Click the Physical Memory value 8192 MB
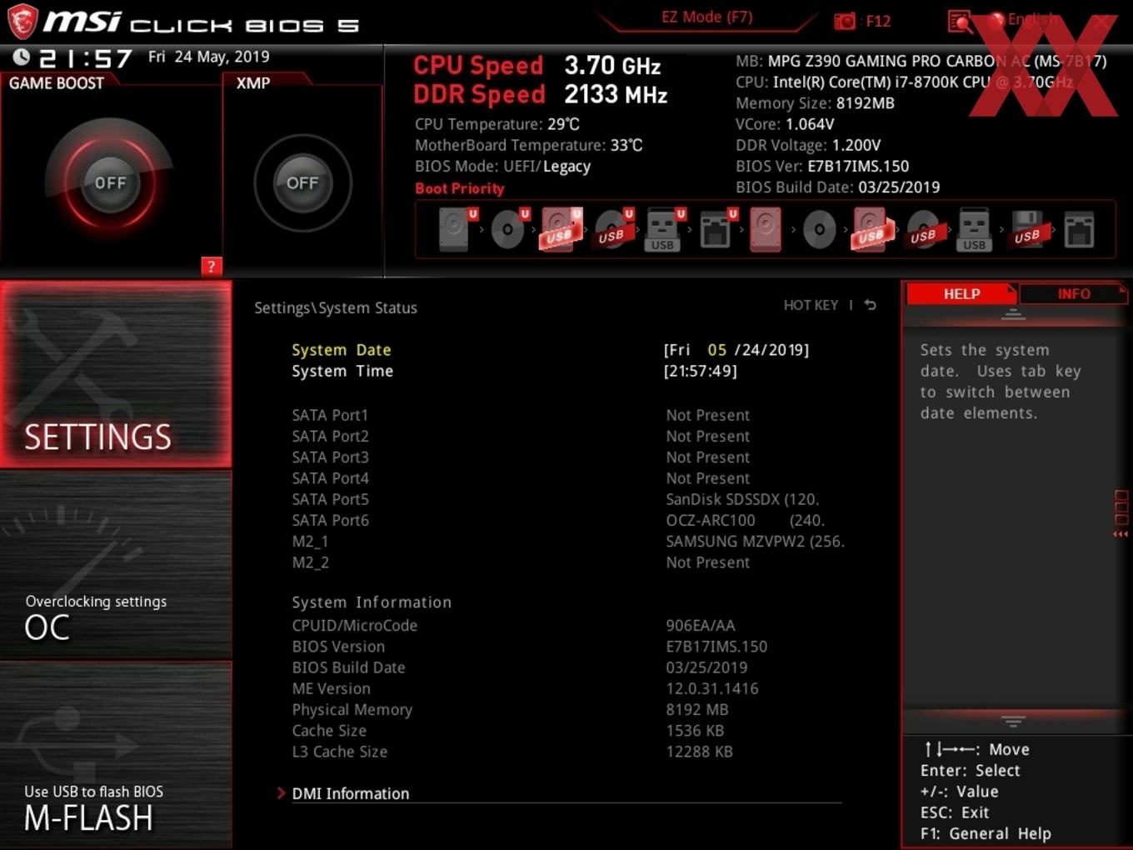The width and height of the screenshot is (1133, 850). coord(697,709)
